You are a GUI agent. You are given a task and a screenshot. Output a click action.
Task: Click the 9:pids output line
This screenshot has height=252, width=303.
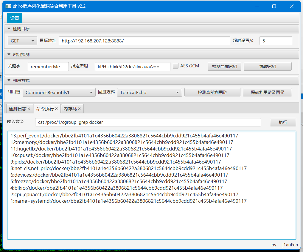coord(116,162)
